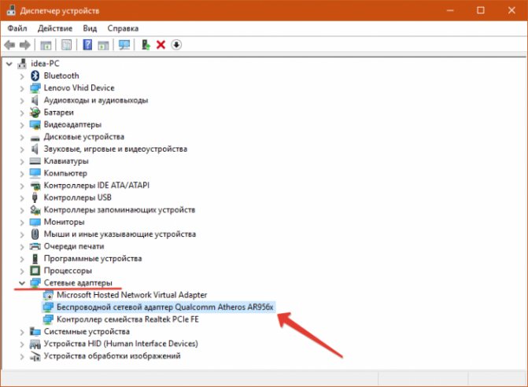Select the Процессоры row

tap(68, 271)
